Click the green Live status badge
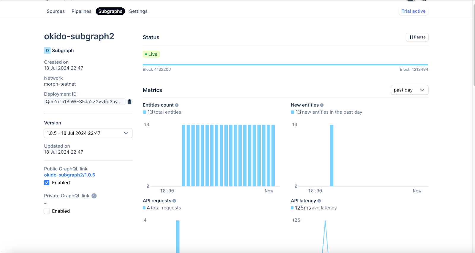The width and height of the screenshot is (475, 253). click(x=151, y=54)
